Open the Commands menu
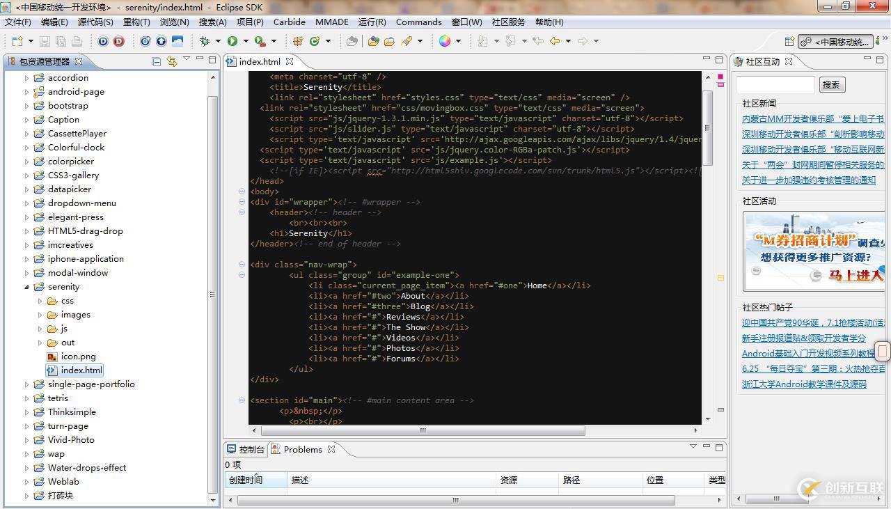The image size is (891, 509). pos(419,22)
